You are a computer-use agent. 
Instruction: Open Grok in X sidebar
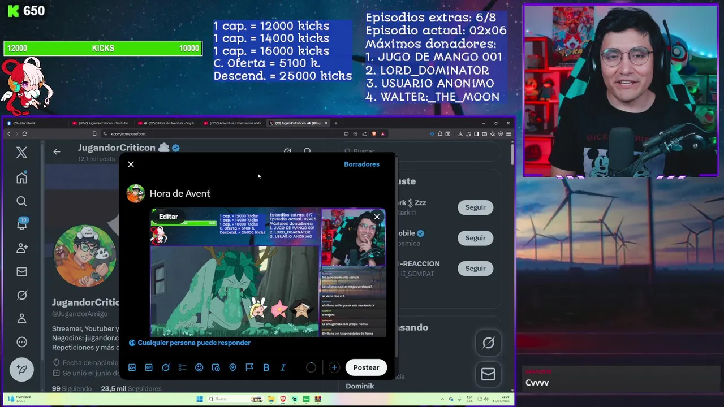pyautogui.click(x=21, y=295)
